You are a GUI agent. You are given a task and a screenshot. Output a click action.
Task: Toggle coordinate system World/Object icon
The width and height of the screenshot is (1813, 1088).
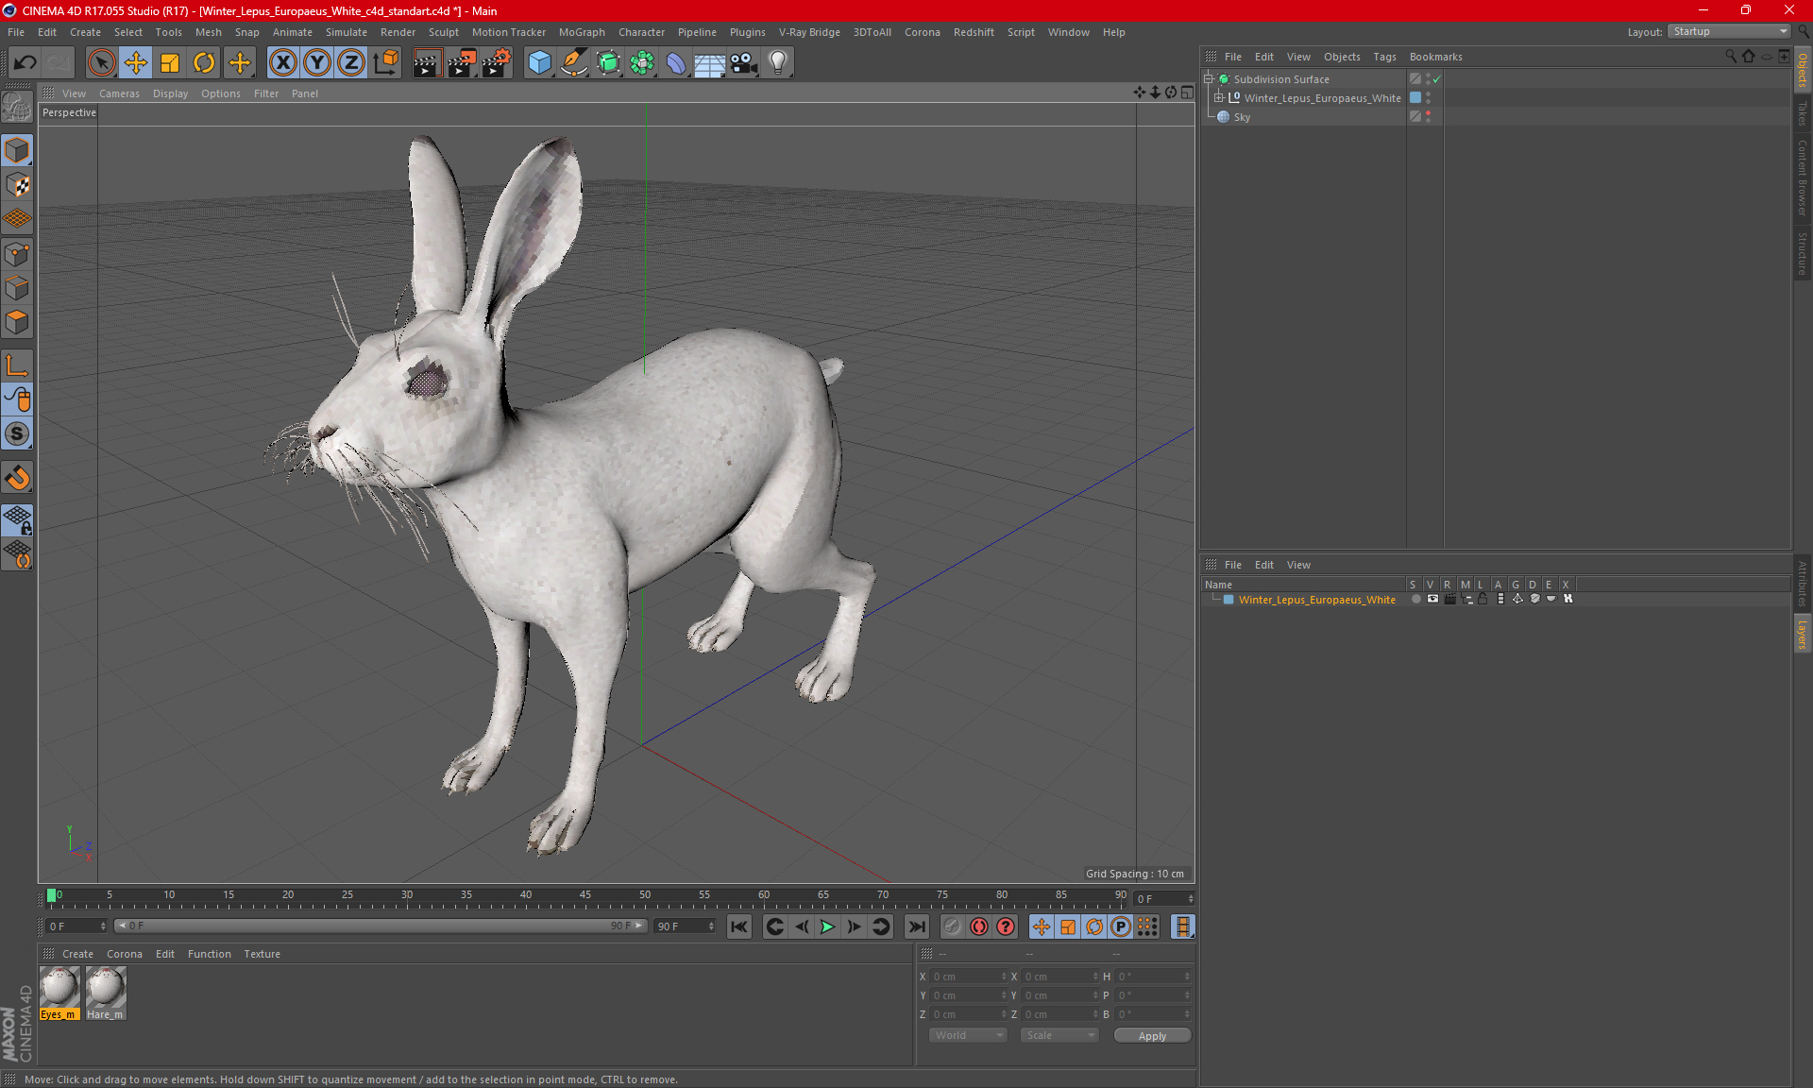pyautogui.click(x=385, y=63)
